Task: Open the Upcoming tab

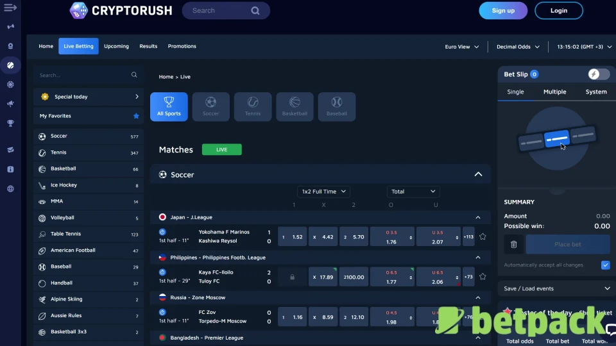Action: click(116, 46)
